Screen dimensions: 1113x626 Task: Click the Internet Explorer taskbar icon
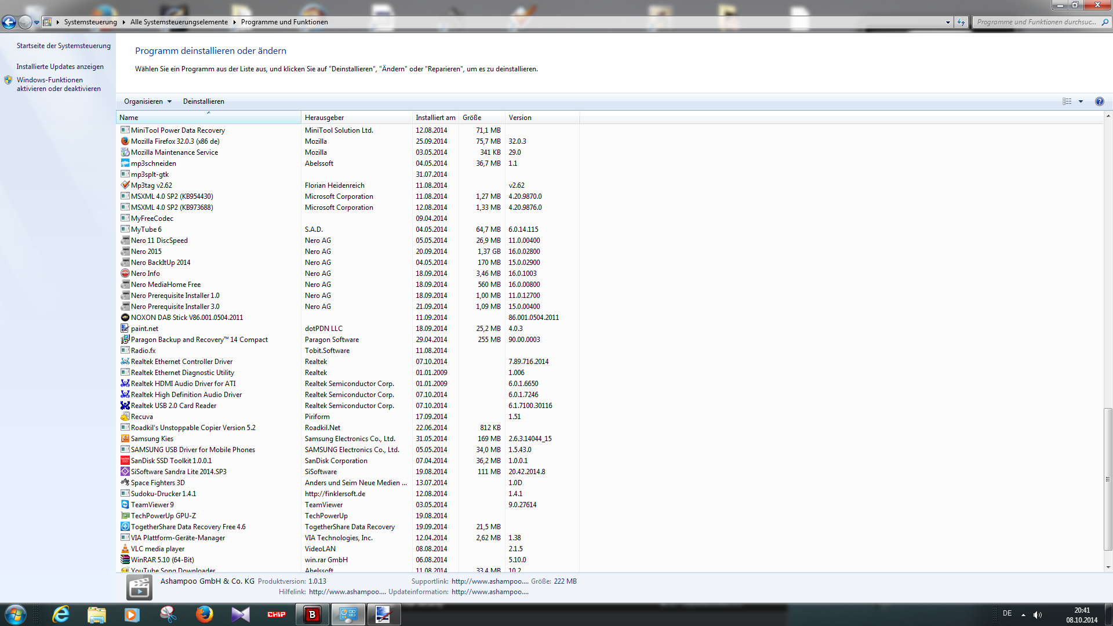pos(61,614)
